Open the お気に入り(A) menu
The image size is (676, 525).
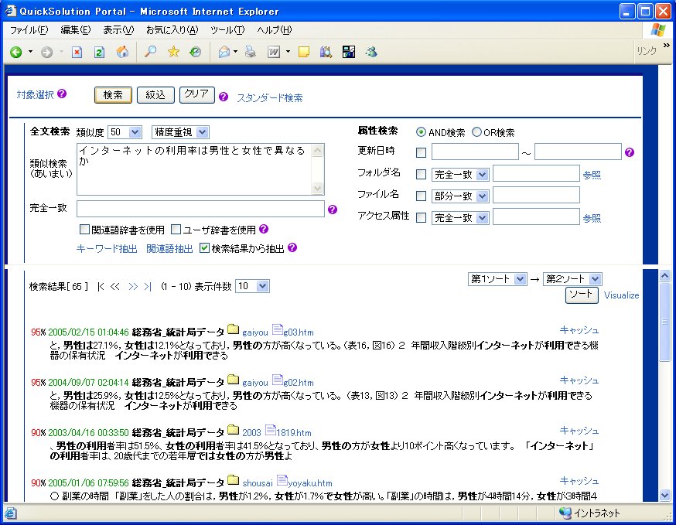(172, 29)
